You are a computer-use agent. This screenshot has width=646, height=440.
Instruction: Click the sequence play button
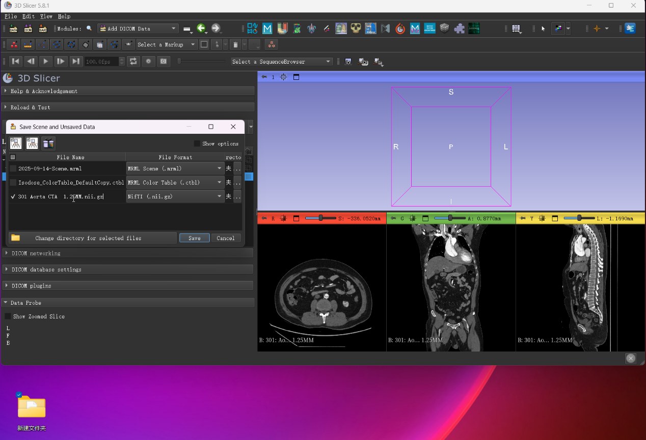(46, 62)
